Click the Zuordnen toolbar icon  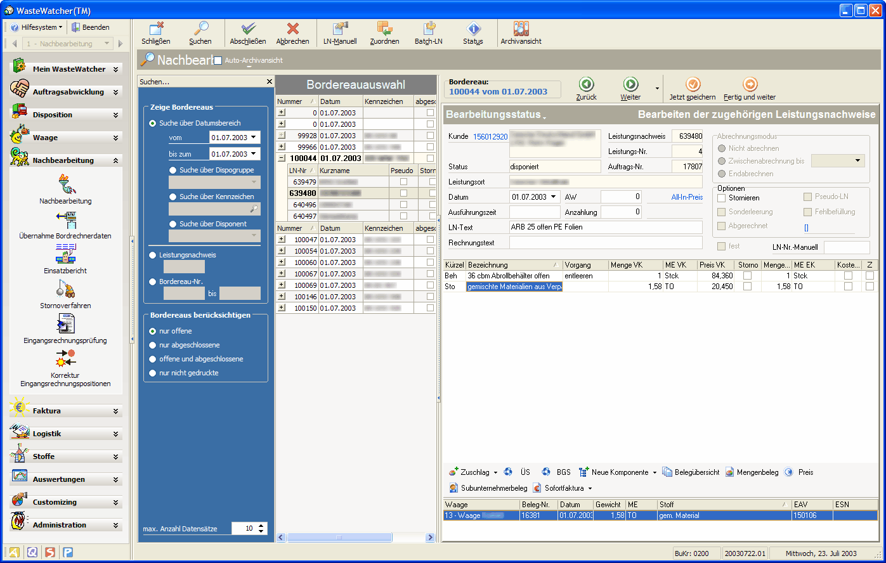pyautogui.click(x=384, y=29)
